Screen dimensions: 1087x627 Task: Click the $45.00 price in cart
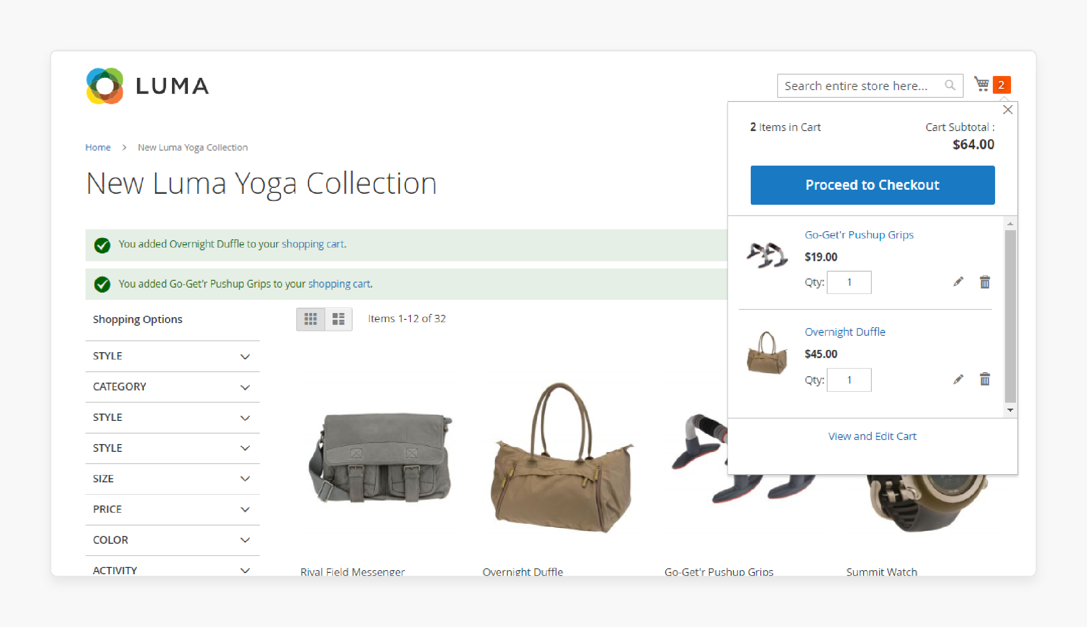click(x=821, y=354)
